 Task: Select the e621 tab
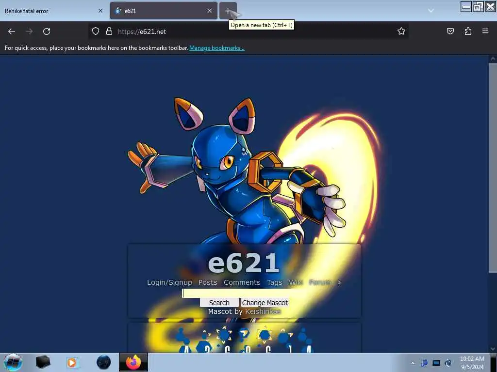click(164, 11)
